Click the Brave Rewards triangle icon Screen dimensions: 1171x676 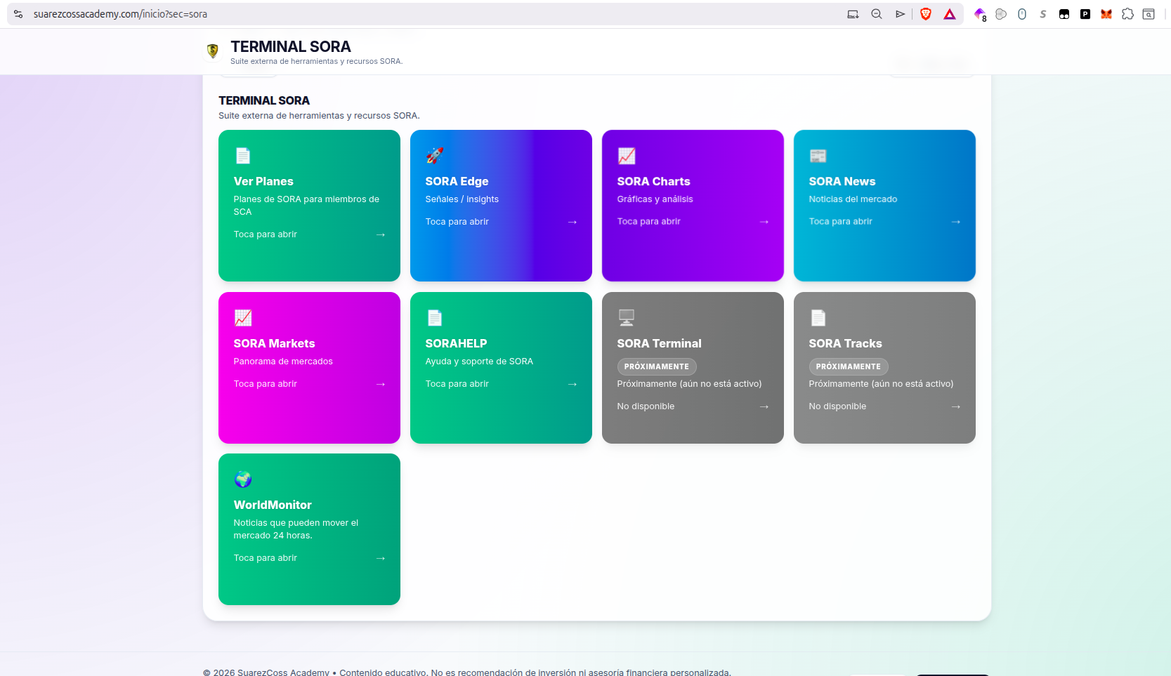click(x=950, y=14)
